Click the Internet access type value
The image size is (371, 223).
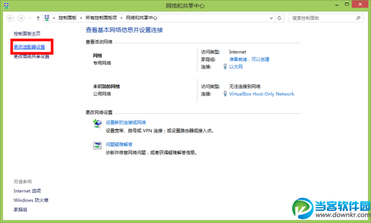point(238,52)
